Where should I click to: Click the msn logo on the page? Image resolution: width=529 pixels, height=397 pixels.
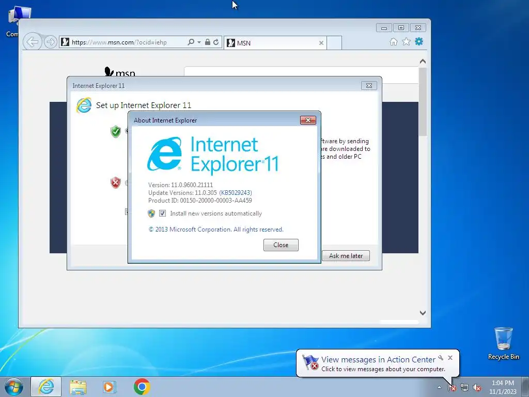pos(120,71)
